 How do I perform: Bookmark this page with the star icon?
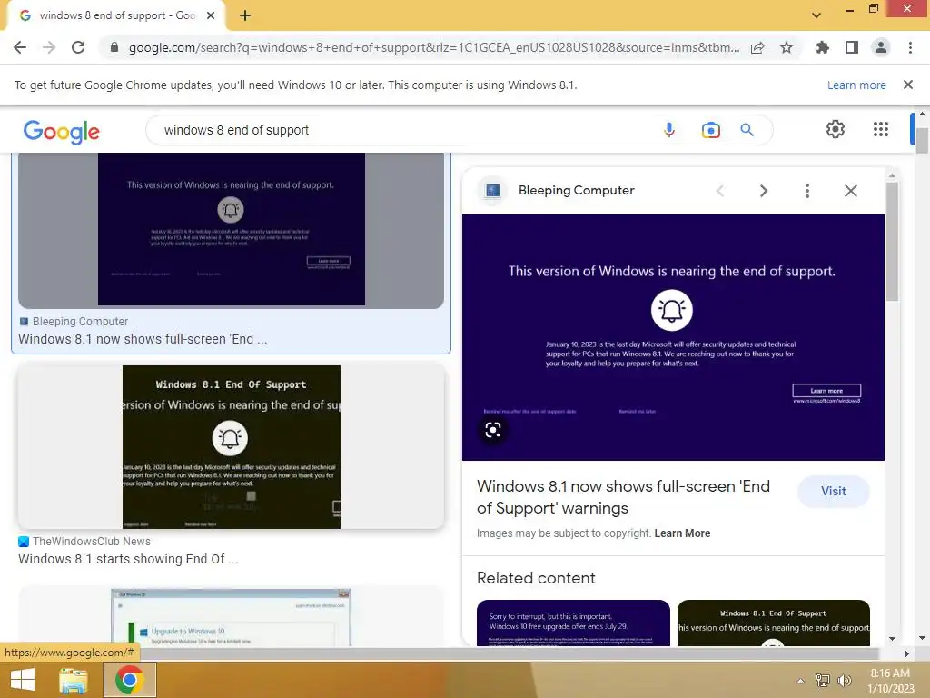point(787,47)
